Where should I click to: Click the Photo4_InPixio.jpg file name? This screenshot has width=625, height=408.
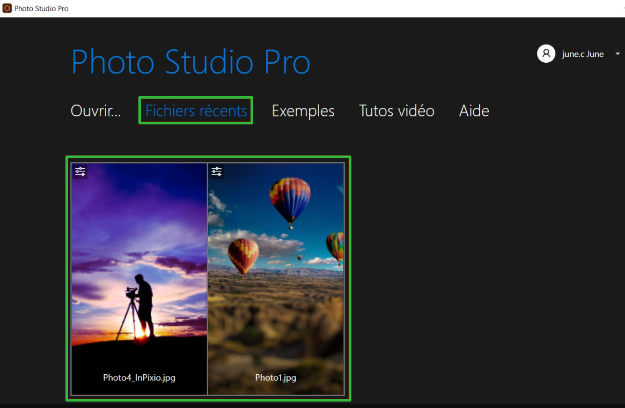coord(139,378)
